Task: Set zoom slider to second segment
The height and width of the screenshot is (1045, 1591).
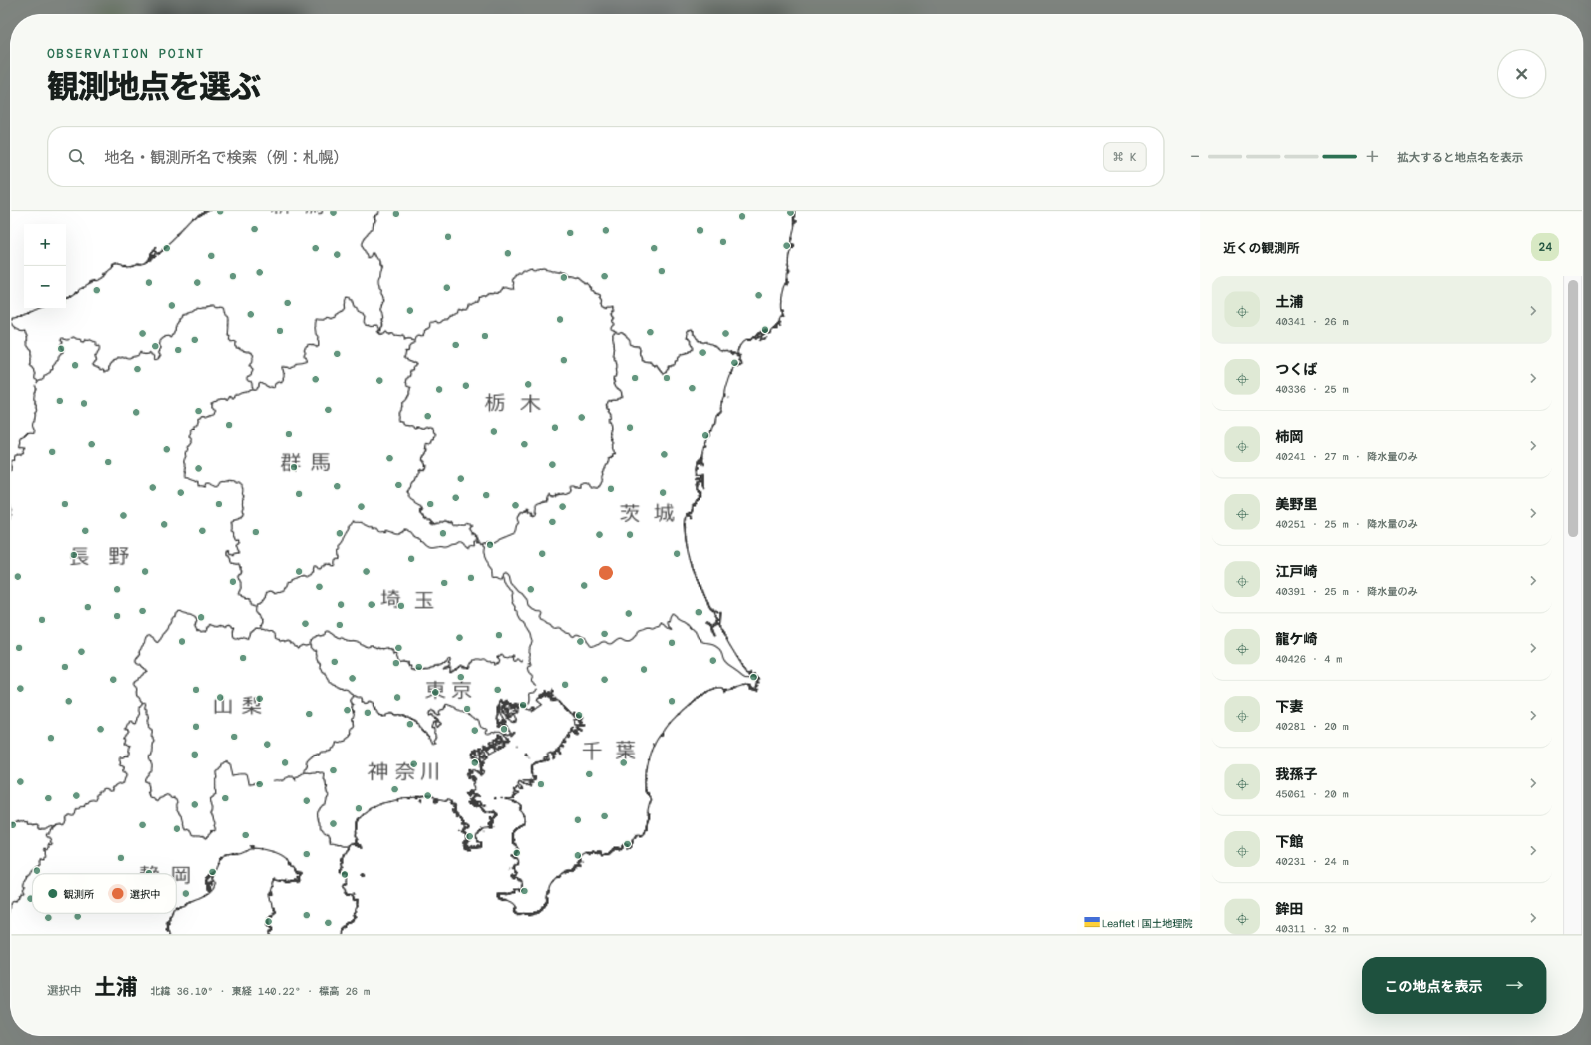Action: point(1263,157)
